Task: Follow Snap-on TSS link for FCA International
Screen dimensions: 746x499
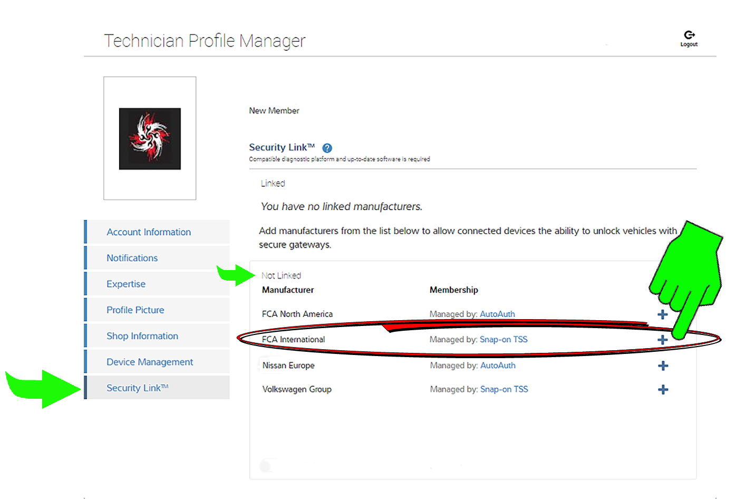Action: coord(503,340)
